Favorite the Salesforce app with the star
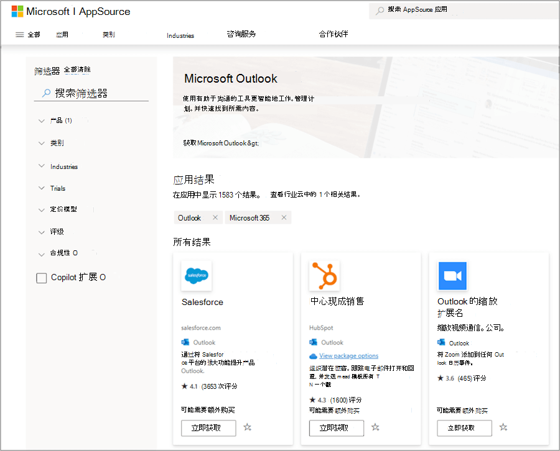This screenshot has height=451, width=560. (x=248, y=427)
